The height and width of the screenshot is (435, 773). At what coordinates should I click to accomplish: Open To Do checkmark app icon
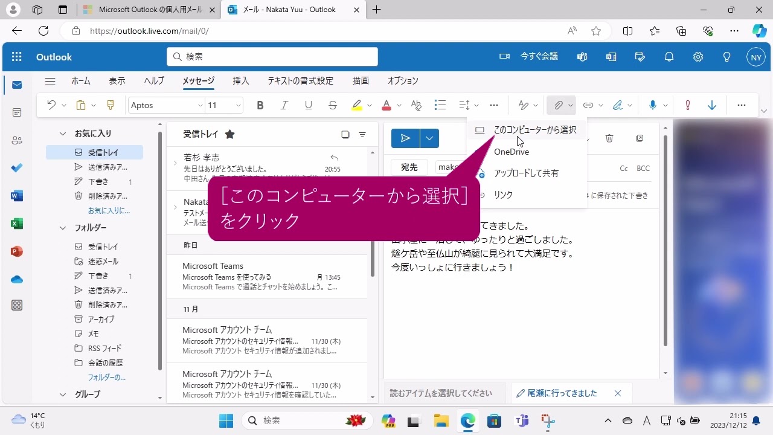click(x=17, y=168)
